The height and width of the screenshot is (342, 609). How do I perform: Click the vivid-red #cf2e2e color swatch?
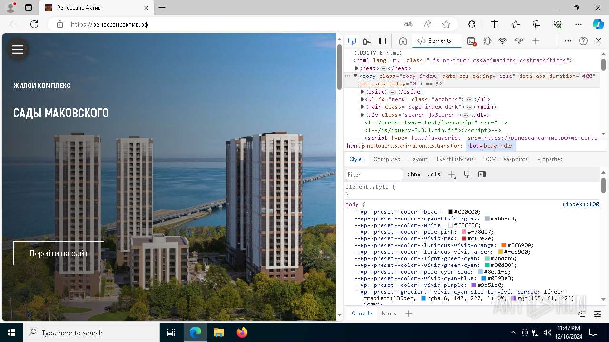463,238
